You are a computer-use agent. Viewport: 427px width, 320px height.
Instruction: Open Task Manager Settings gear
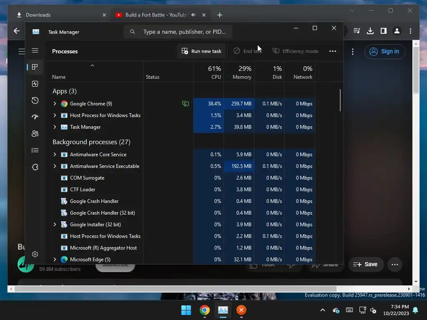(x=35, y=254)
